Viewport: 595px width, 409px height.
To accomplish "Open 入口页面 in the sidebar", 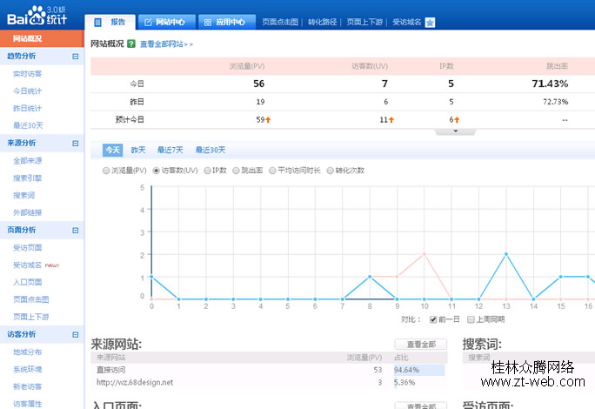I will (27, 282).
